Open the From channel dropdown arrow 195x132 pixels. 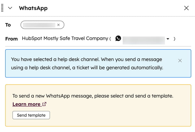[168, 39]
